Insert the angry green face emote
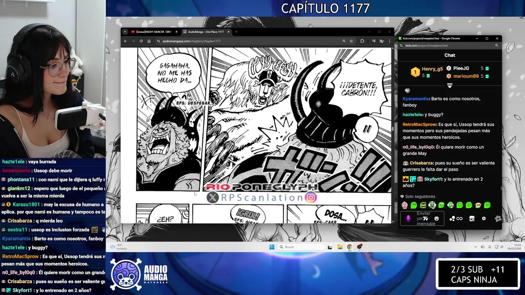The width and height of the screenshot is (525, 295). pos(423,205)
